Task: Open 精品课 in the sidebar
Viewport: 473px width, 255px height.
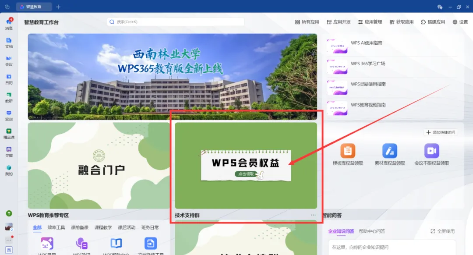Action: click(9, 133)
